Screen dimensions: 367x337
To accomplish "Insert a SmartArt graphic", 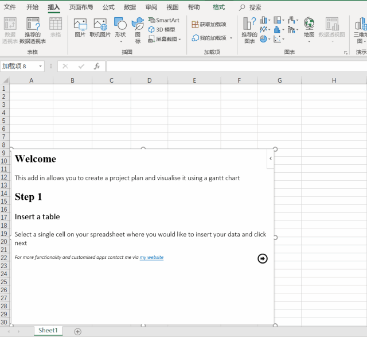I will click(x=163, y=20).
